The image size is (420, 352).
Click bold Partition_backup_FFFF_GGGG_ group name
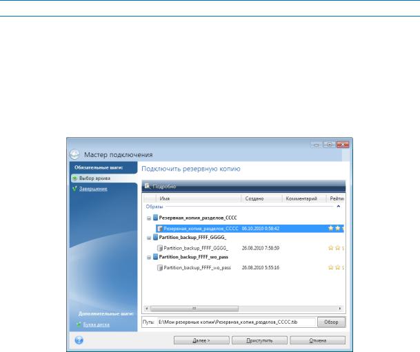click(192, 237)
